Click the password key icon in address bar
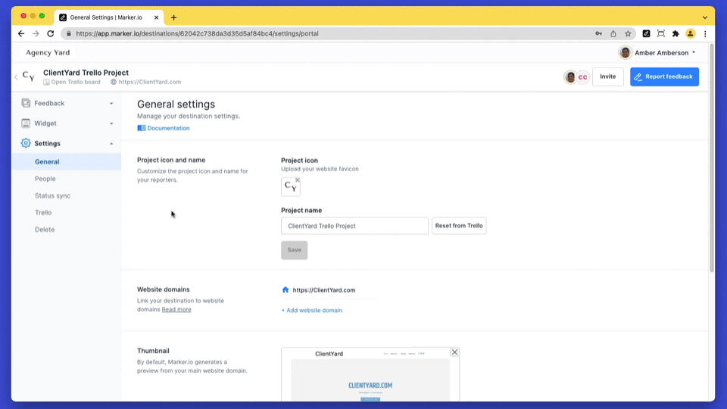Image resolution: width=727 pixels, height=409 pixels. pos(598,33)
